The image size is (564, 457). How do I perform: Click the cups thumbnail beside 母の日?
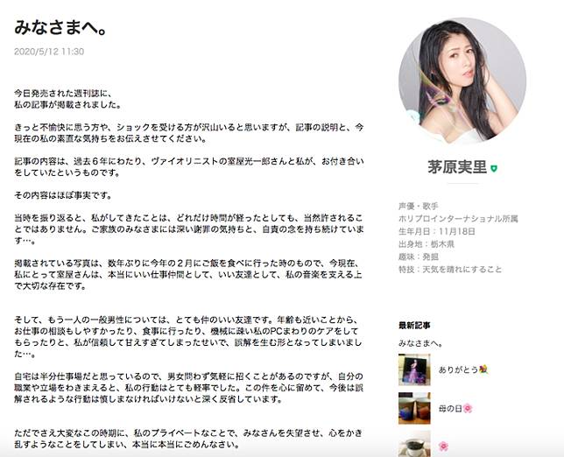414,409
